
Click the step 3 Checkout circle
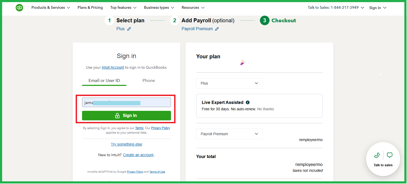coord(265,20)
